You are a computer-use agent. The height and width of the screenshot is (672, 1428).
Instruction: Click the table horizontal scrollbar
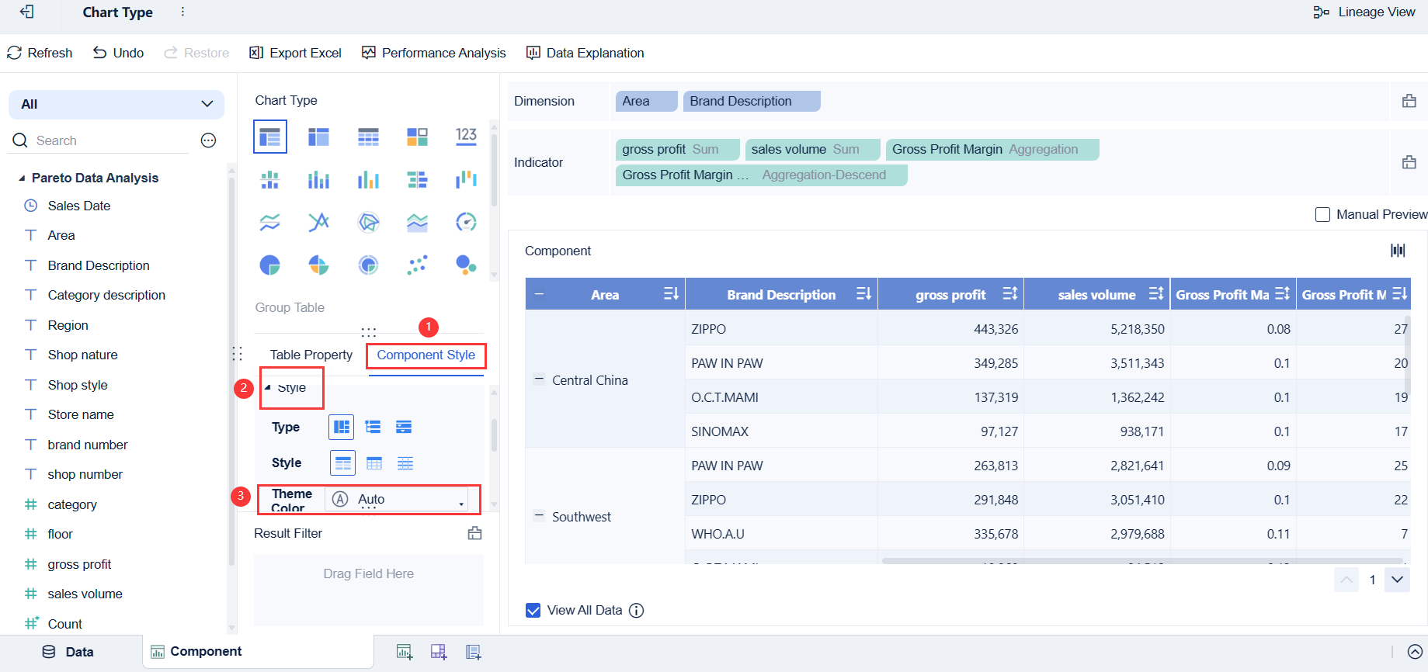[1141, 560]
